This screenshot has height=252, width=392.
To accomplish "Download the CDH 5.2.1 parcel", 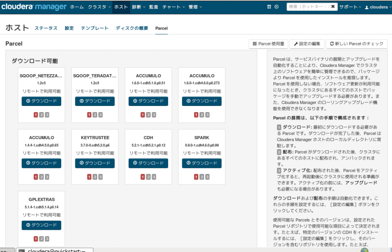I will [149, 163].
